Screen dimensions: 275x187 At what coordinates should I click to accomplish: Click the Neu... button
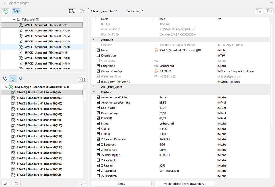point(121,184)
